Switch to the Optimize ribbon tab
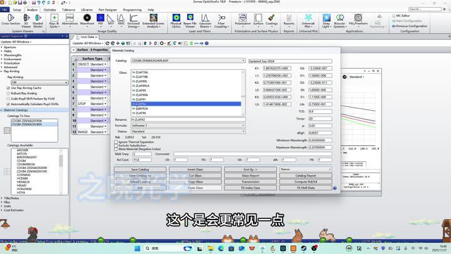451x254 pixels. 49,10
